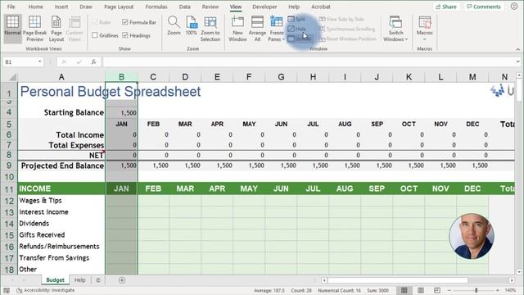Click zoom out minus in status bar

[449, 290]
